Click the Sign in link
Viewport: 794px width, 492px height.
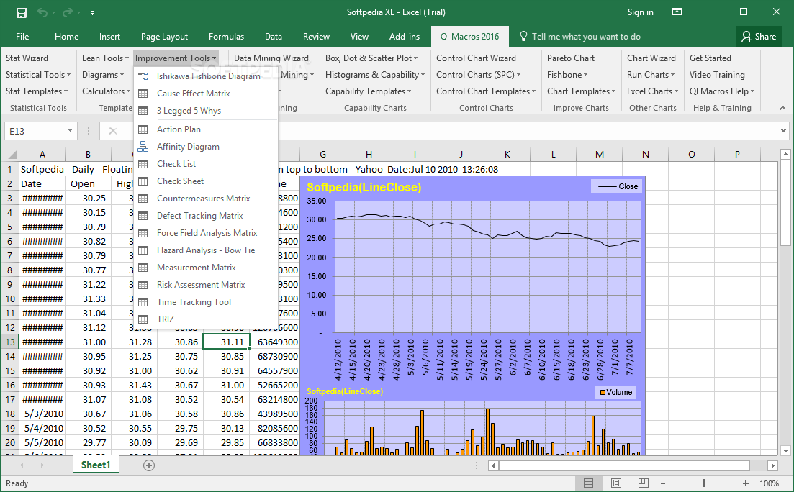pyautogui.click(x=640, y=12)
